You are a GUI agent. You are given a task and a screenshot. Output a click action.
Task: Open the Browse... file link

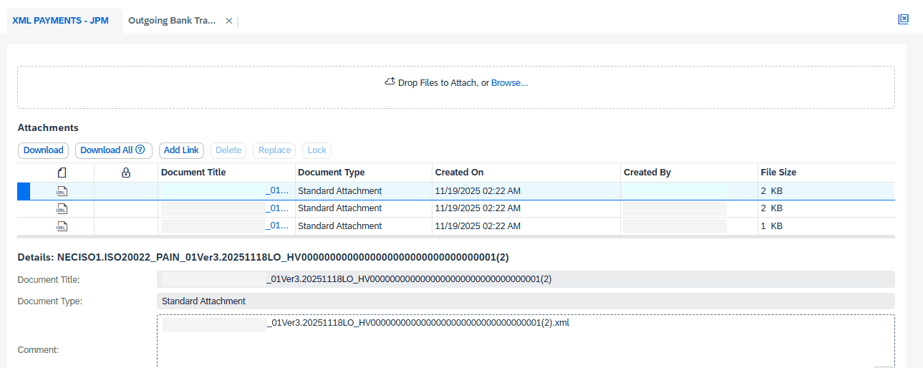click(509, 83)
